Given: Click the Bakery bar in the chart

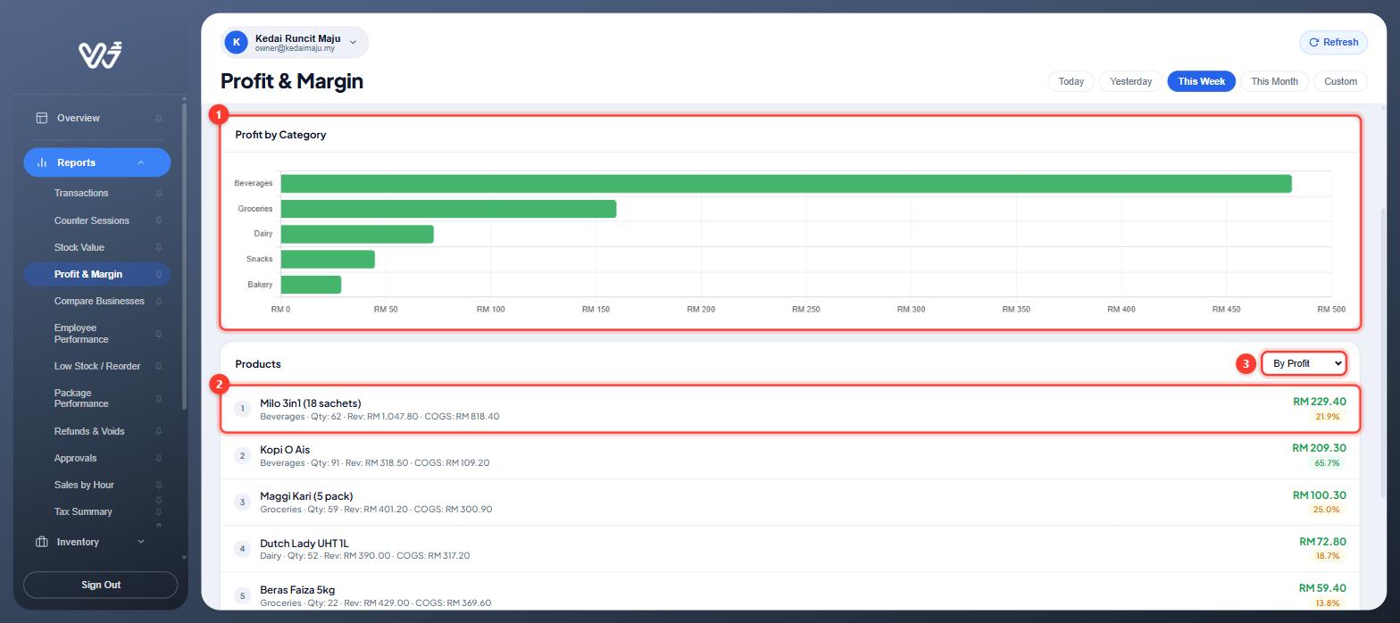Looking at the screenshot, I should pos(311,285).
